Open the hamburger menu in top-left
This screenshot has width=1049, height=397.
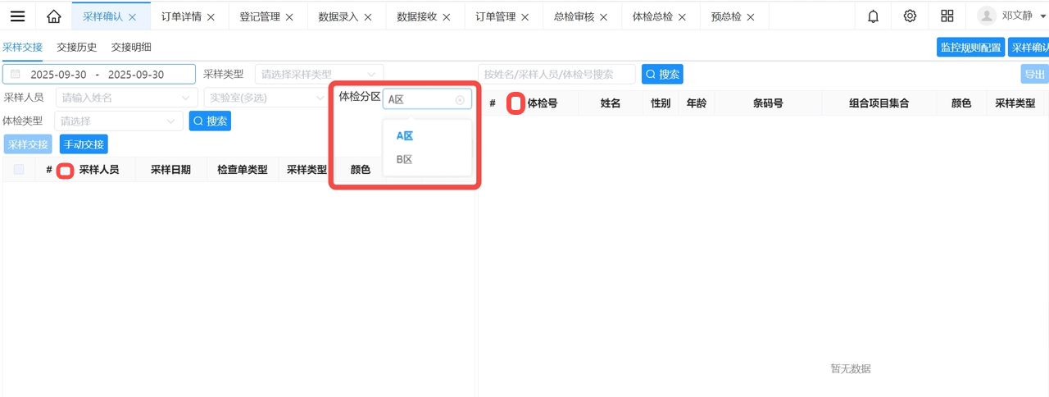click(17, 16)
